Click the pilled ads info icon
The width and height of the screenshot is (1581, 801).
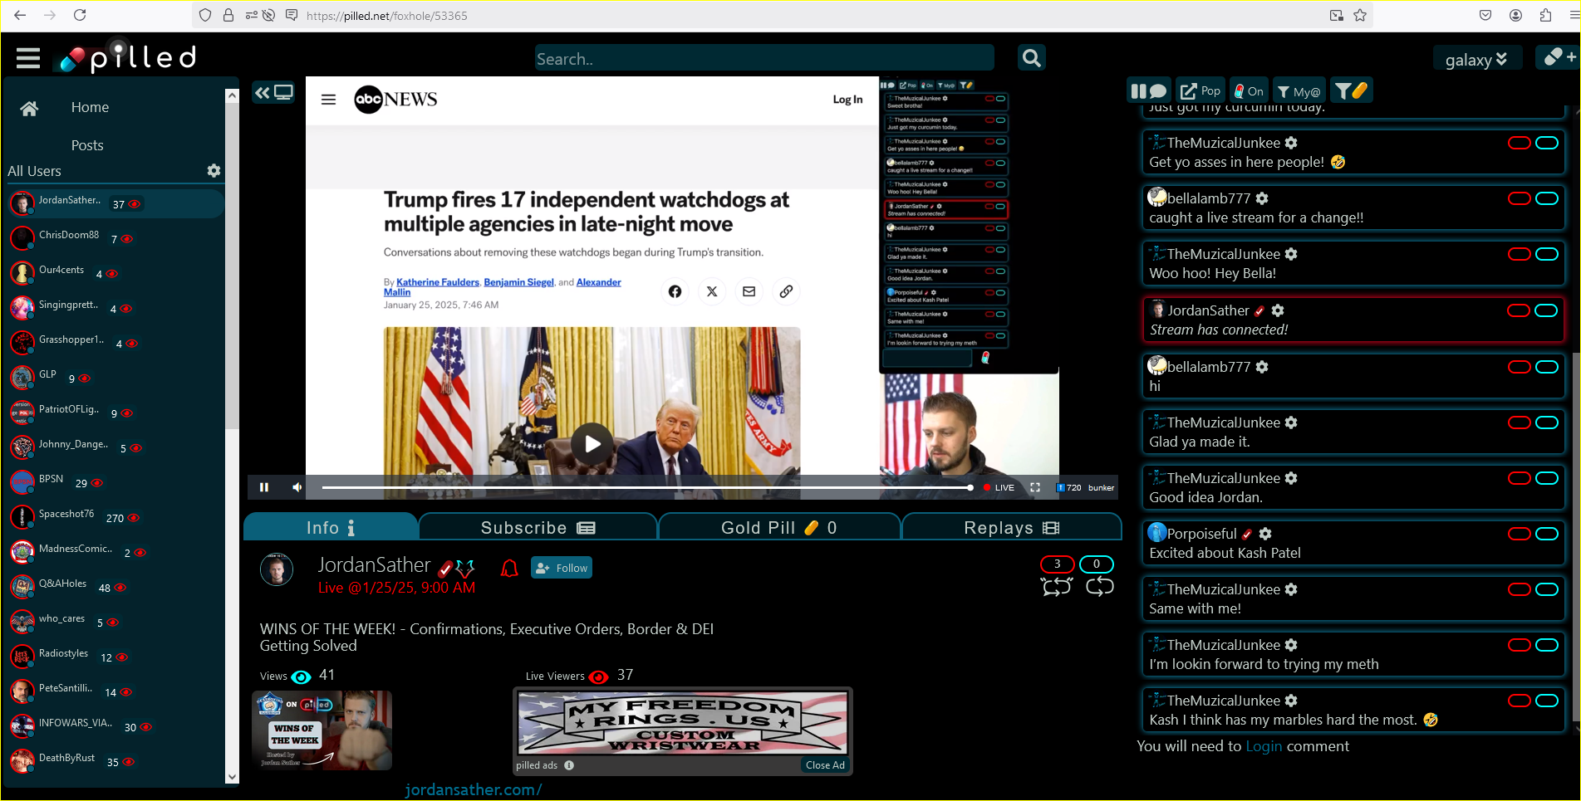coord(569,765)
